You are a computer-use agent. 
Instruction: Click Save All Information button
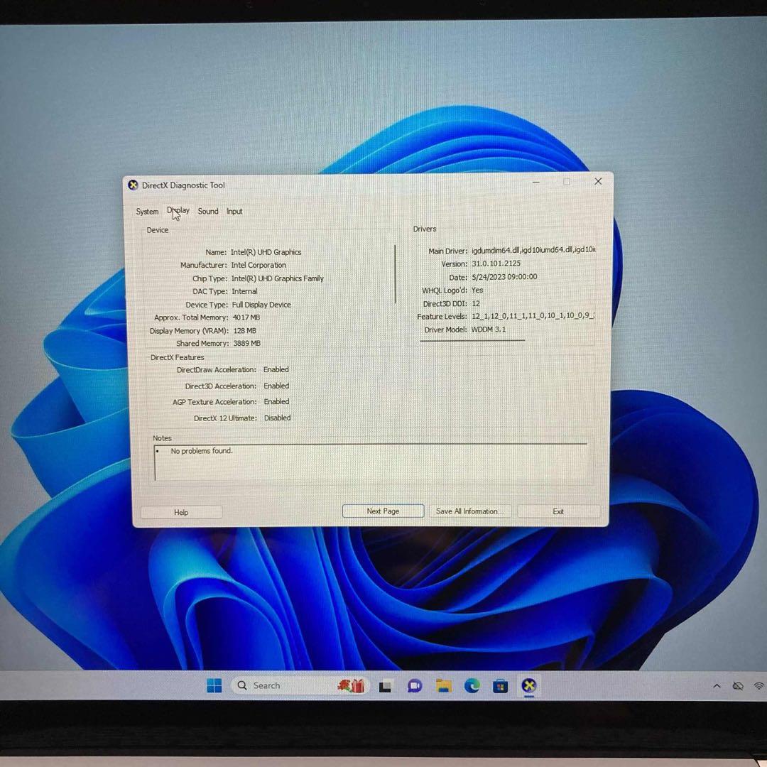[x=469, y=511]
